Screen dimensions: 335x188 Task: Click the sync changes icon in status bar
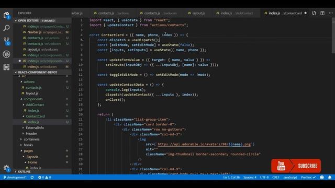click(x=32, y=178)
